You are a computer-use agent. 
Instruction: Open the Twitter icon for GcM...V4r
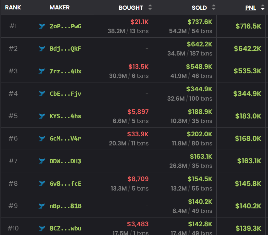tap(42, 138)
